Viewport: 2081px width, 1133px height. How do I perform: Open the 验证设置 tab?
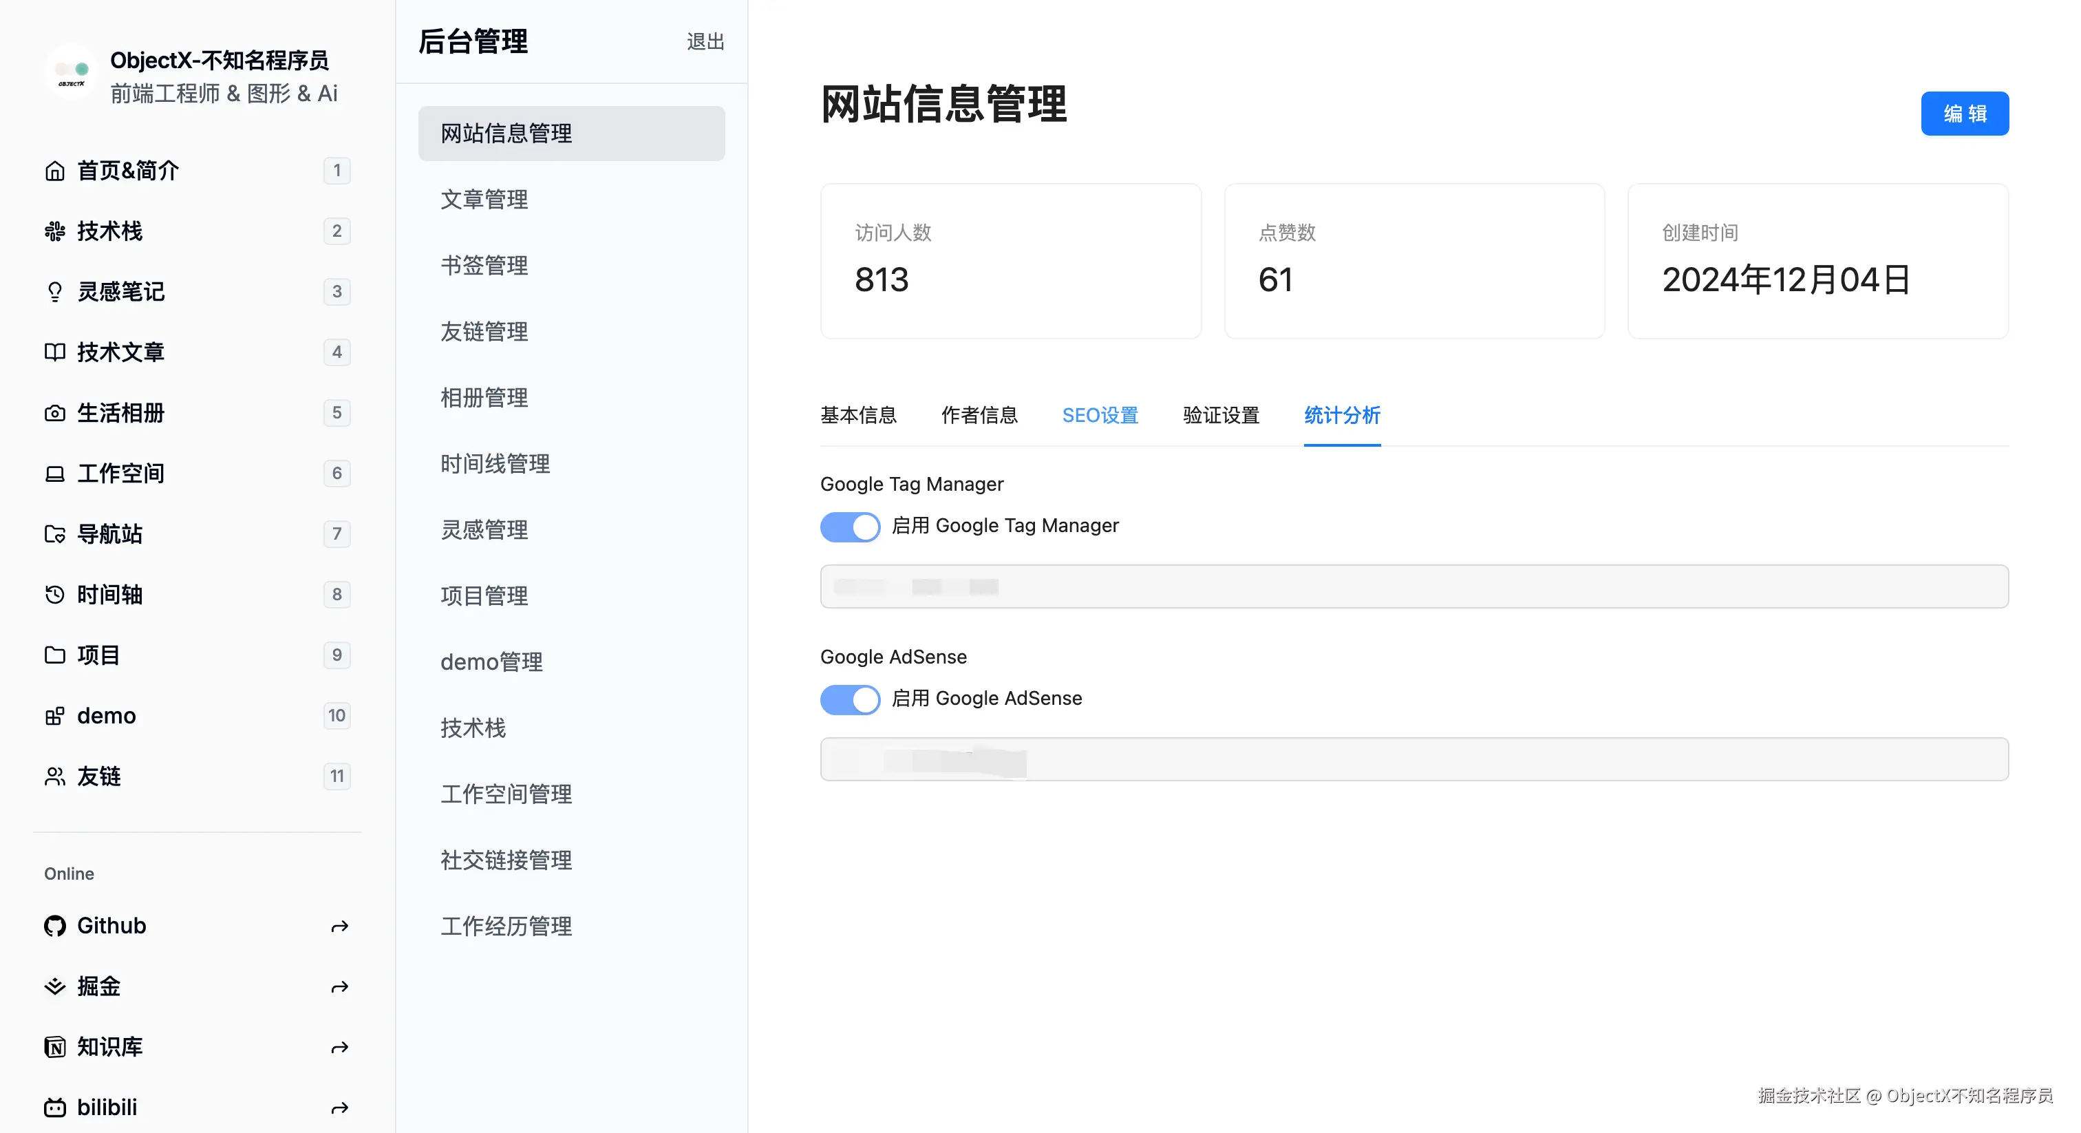point(1221,415)
